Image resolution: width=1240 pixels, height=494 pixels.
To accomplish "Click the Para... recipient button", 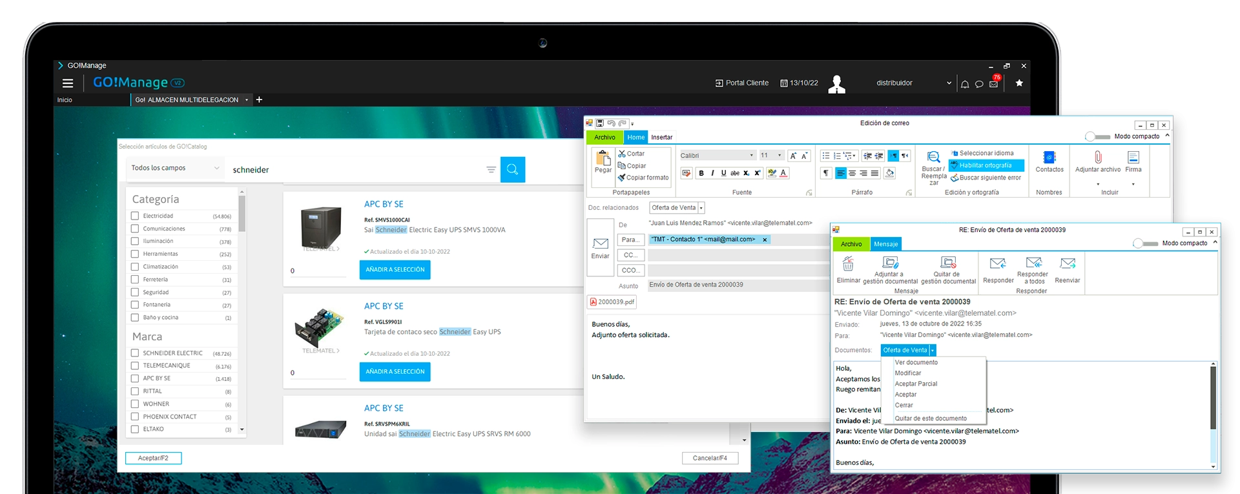I will pos(630,240).
